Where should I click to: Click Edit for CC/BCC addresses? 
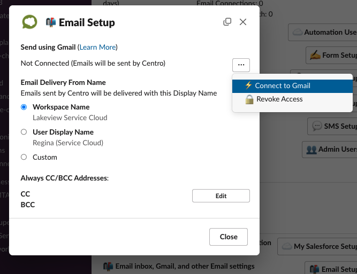[x=221, y=196]
